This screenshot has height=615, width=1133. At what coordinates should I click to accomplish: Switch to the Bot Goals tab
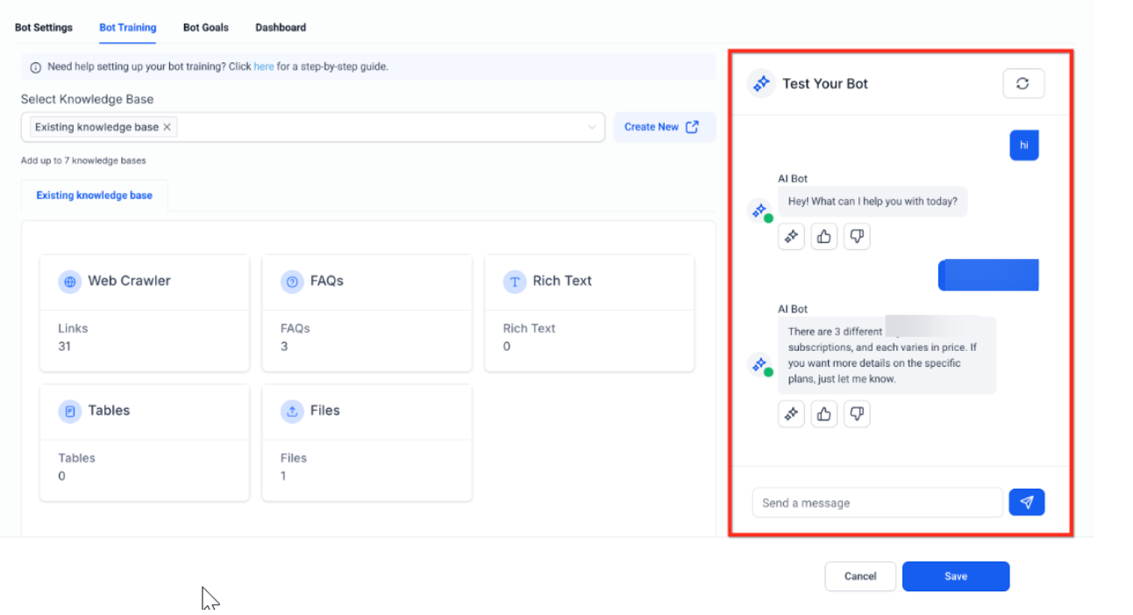tap(205, 27)
